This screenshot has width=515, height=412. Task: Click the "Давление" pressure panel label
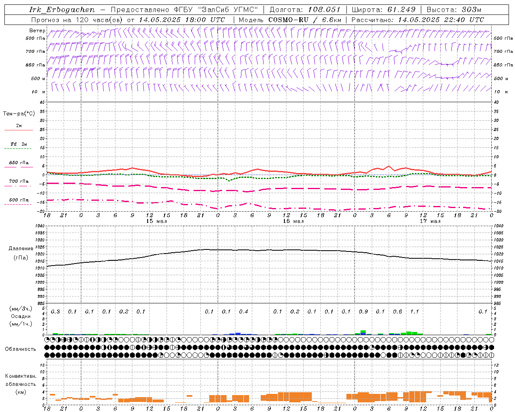pyautogui.click(x=21, y=249)
